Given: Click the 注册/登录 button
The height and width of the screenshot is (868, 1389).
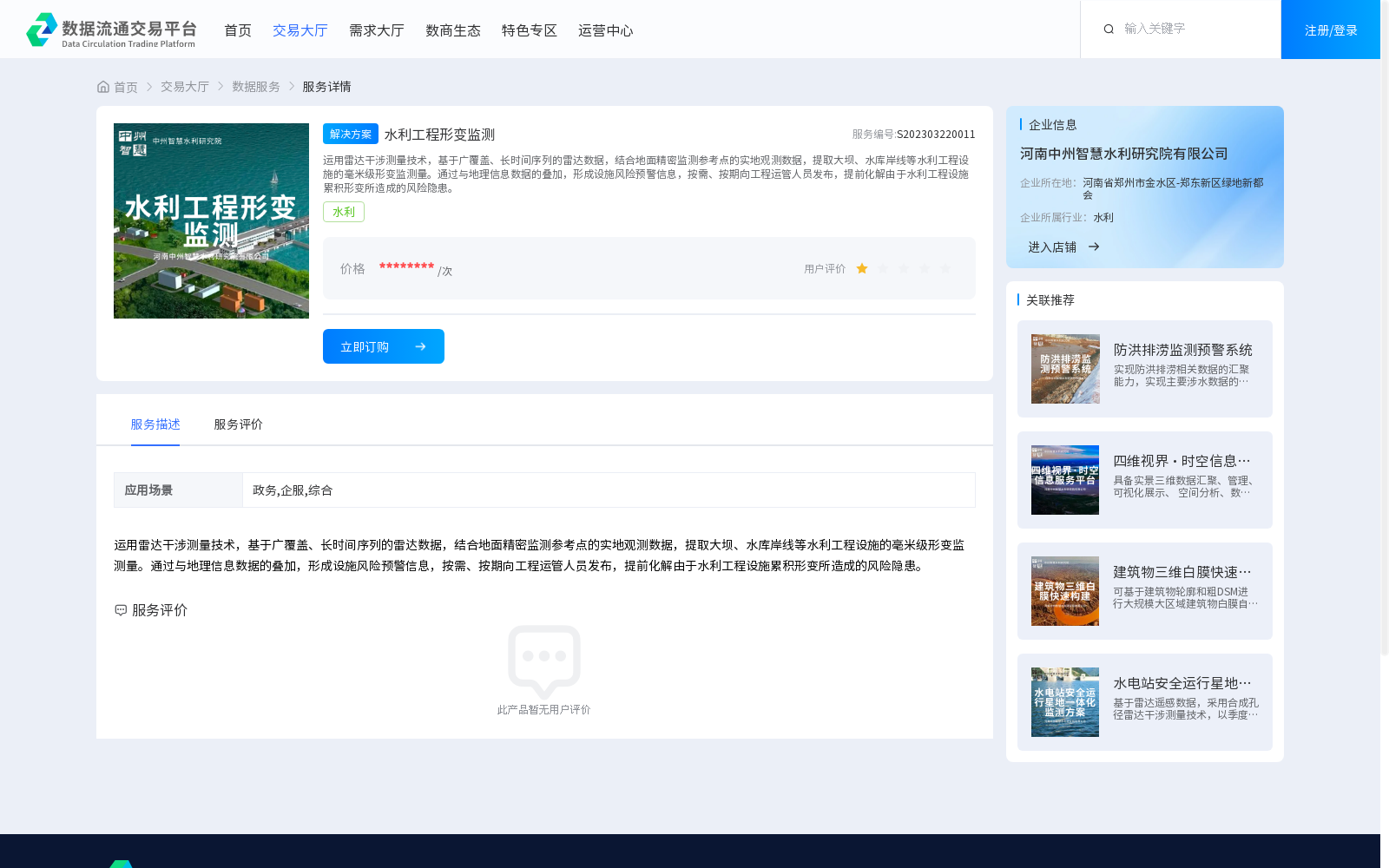Looking at the screenshot, I should point(1331,30).
